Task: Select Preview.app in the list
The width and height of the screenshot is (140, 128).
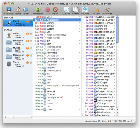Action: [x=100, y=115]
